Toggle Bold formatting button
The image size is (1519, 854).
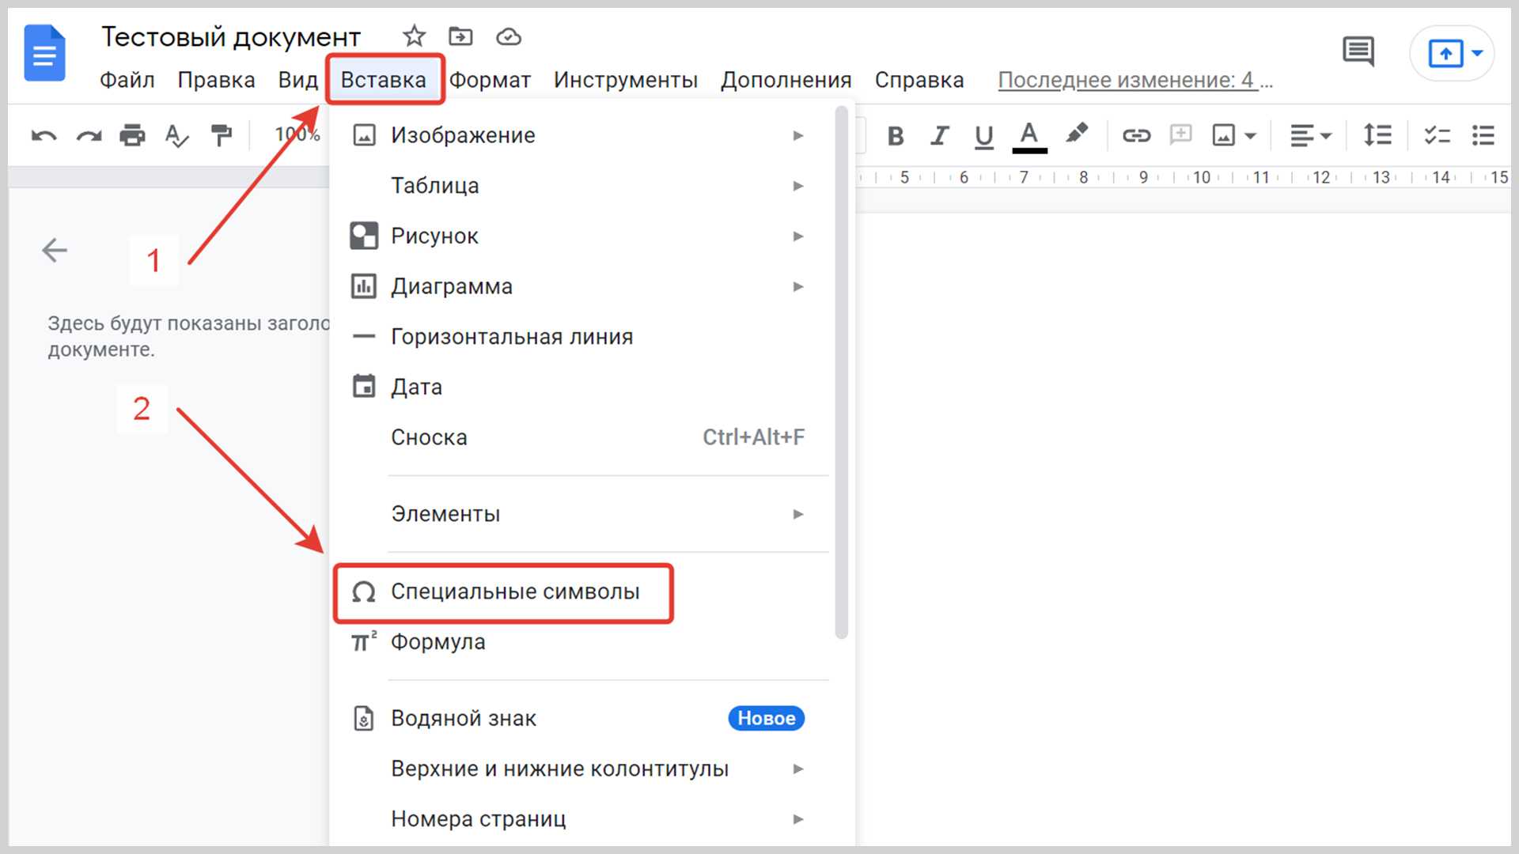click(896, 136)
